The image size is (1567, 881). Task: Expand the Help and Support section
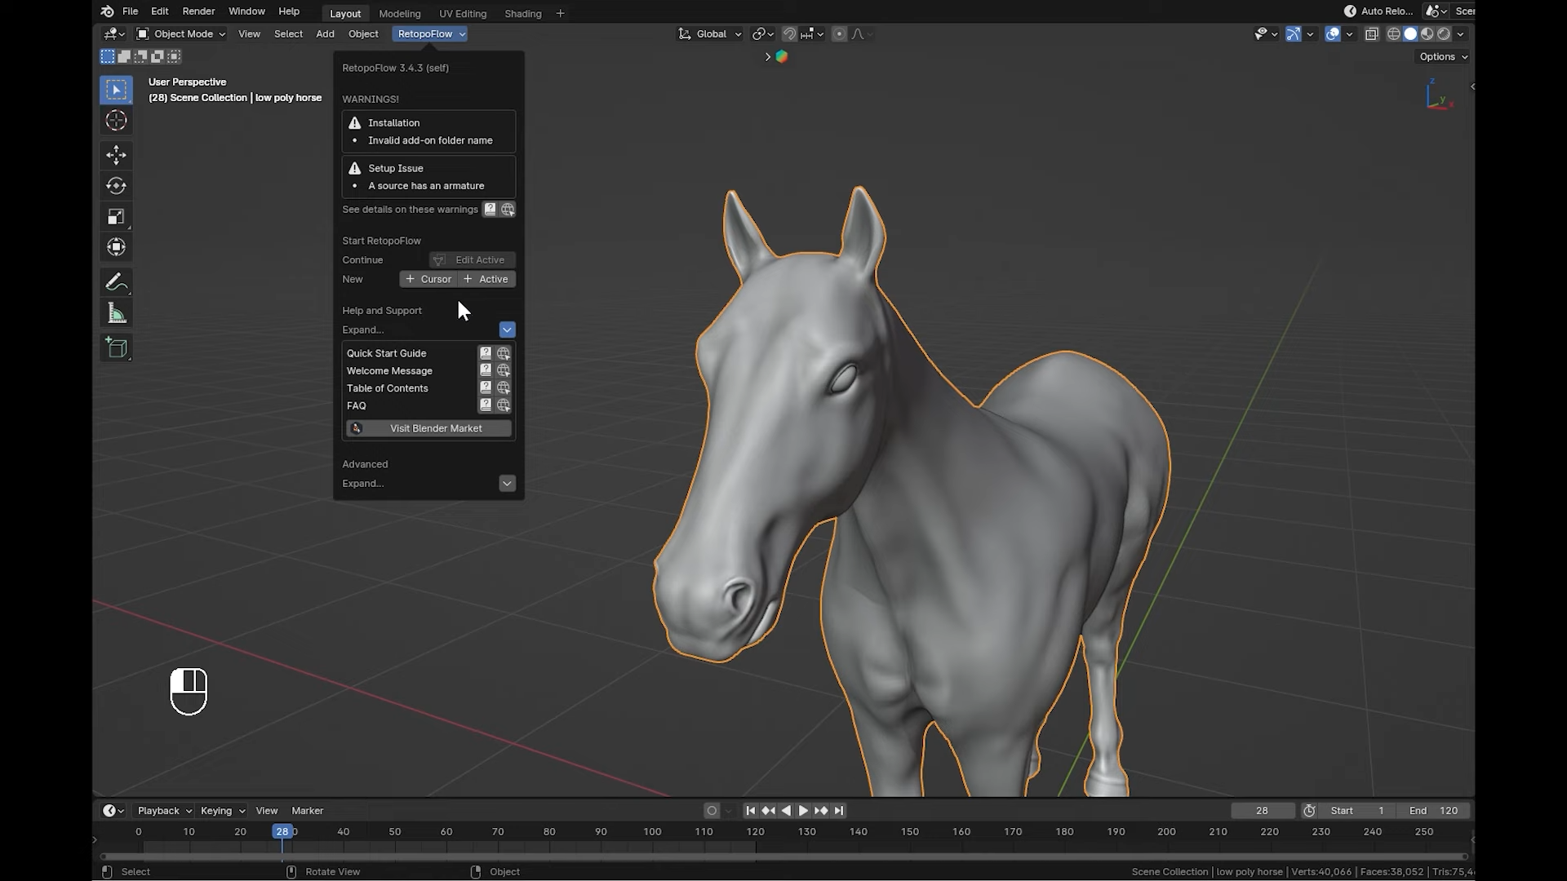(507, 330)
